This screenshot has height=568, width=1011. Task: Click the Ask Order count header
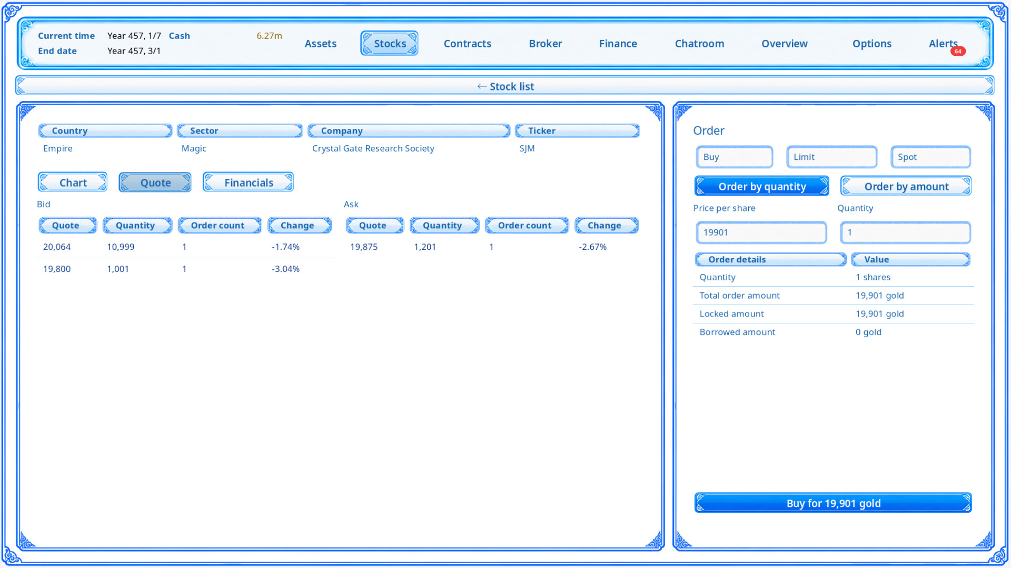tap(527, 225)
